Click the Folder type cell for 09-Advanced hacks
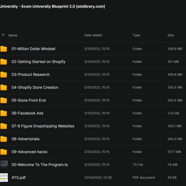 tap(137, 152)
